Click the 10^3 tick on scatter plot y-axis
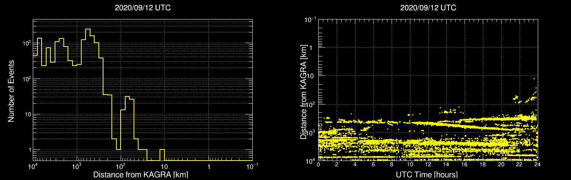The height and width of the screenshot is (180, 571). pos(311,132)
